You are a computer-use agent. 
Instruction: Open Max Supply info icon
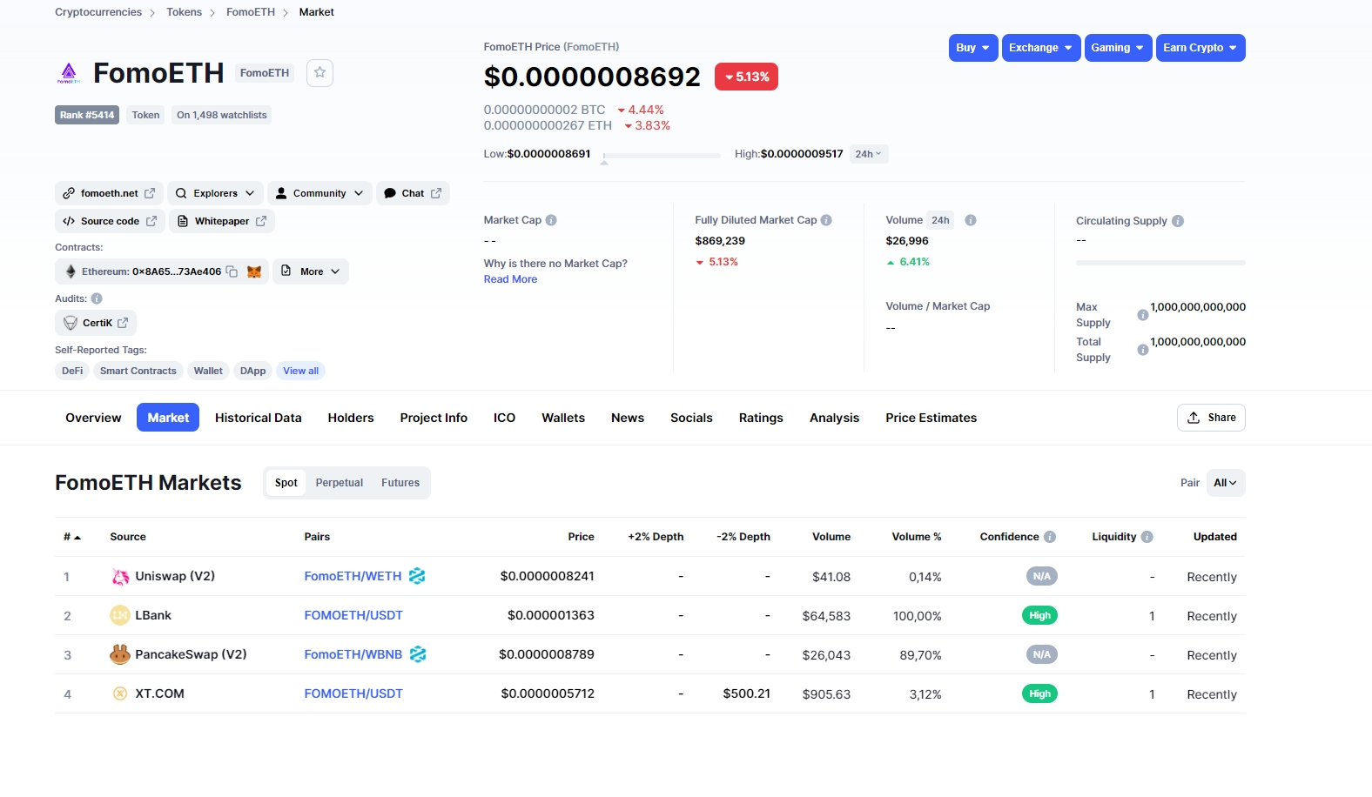[1142, 315]
